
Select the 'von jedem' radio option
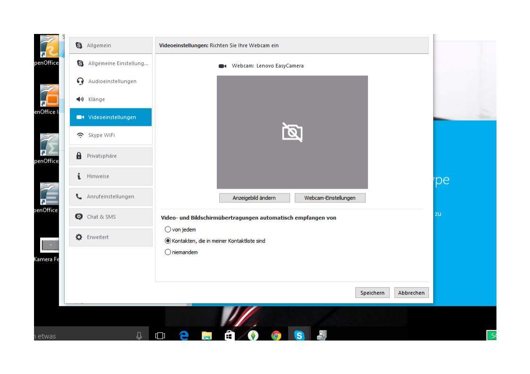coord(168,230)
